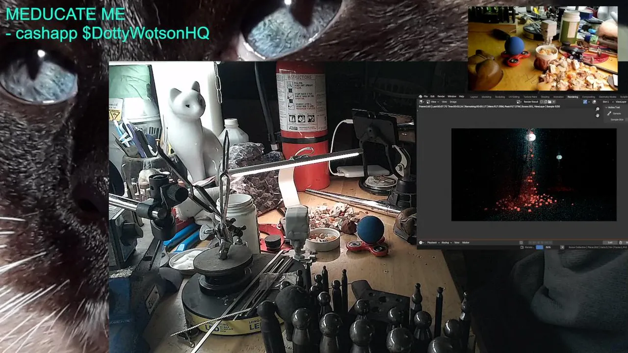Cancel the render with the status bar X

(562, 247)
